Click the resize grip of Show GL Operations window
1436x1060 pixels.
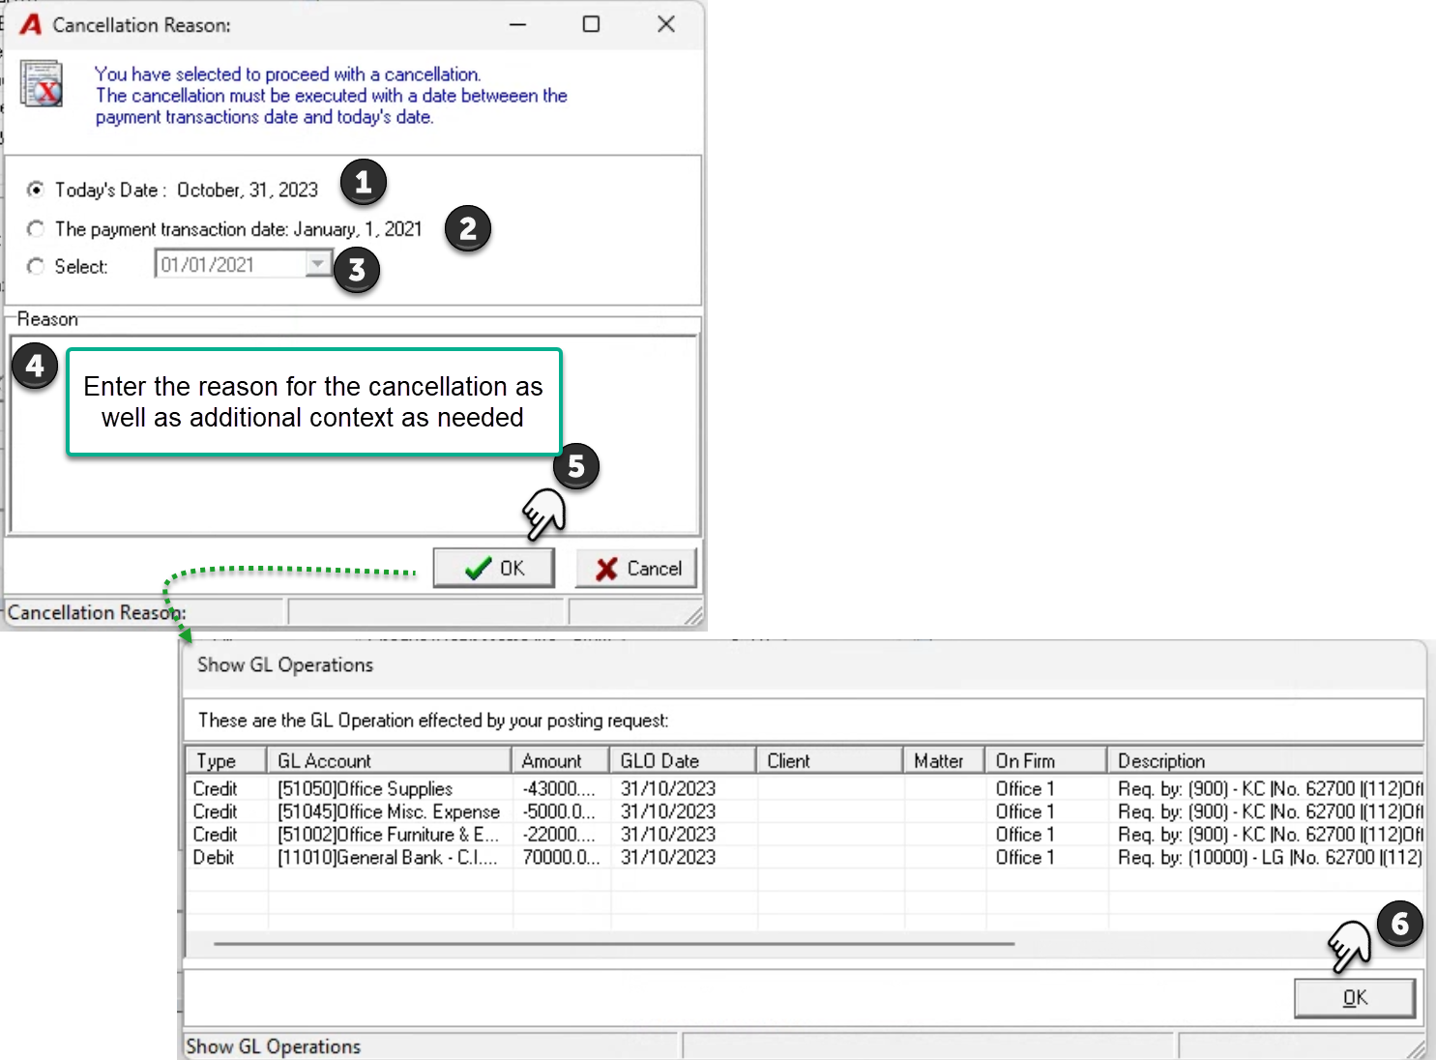1416,1048
